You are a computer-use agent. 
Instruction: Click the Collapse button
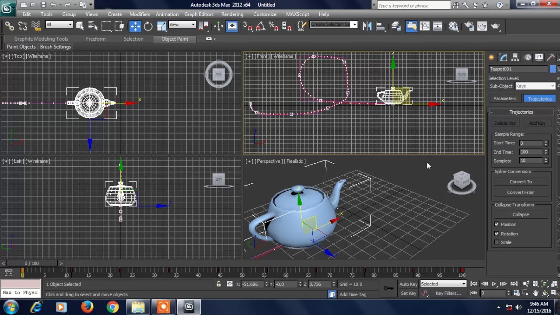(521, 215)
